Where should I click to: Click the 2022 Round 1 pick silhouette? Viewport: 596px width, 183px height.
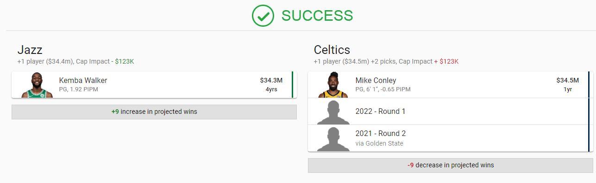(333, 112)
